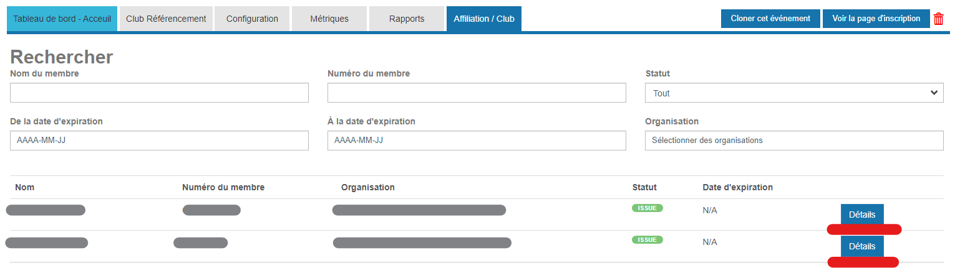Switch to Club Référencement tab

coord(166,19)
